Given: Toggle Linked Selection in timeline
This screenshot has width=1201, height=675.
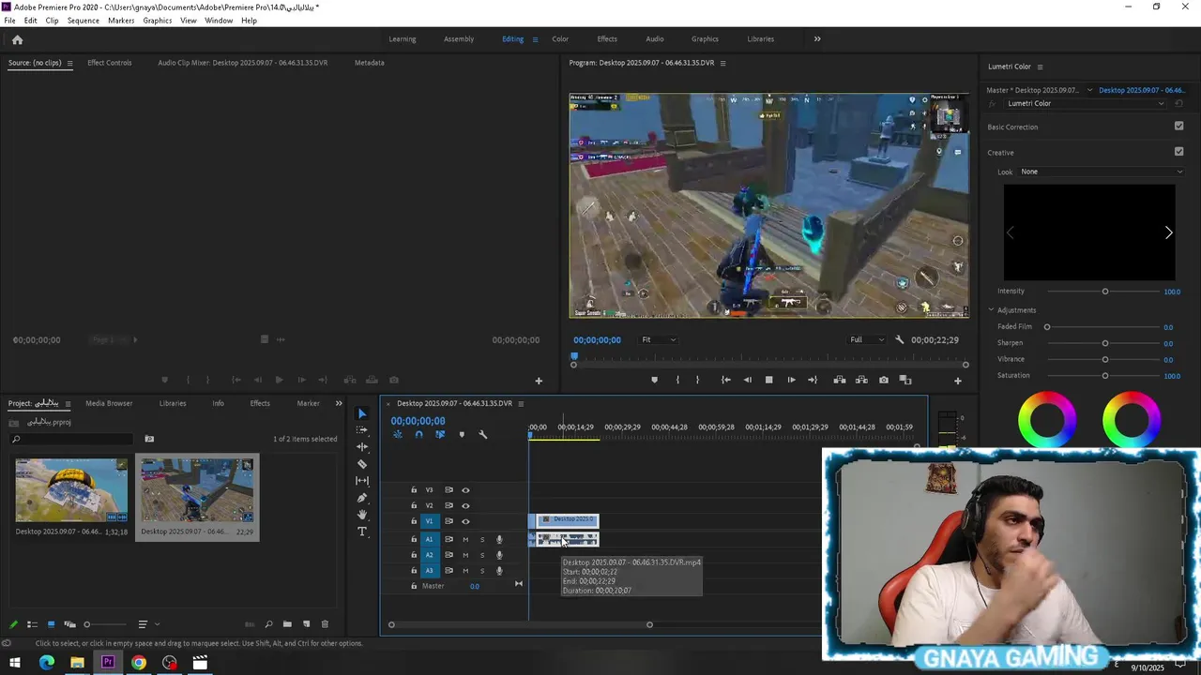Looking at the screenshot, I should (x=440, y=434).
